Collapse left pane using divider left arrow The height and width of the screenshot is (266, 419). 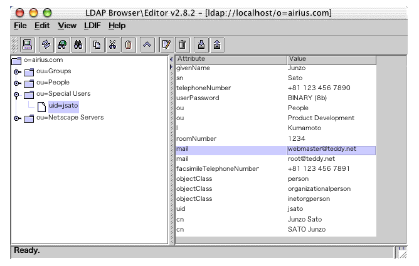tap(171, 59)
